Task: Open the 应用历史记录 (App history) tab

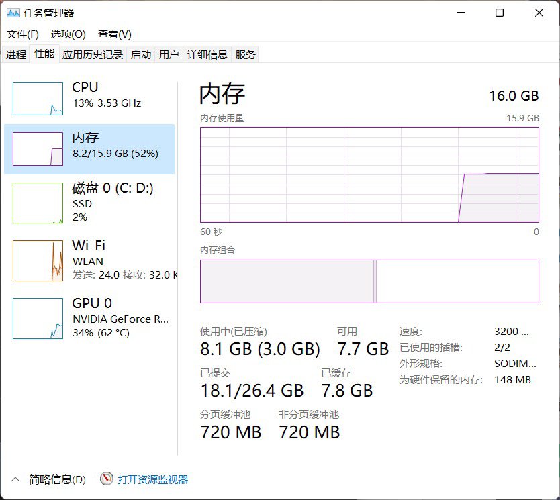Action: [93, 54]
